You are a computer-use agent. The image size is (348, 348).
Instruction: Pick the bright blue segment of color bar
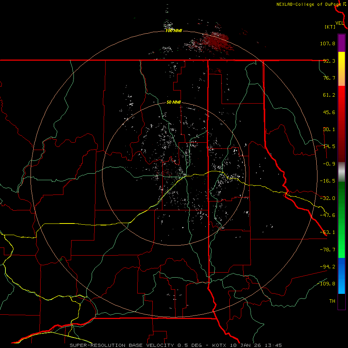(x=341, y=276)
